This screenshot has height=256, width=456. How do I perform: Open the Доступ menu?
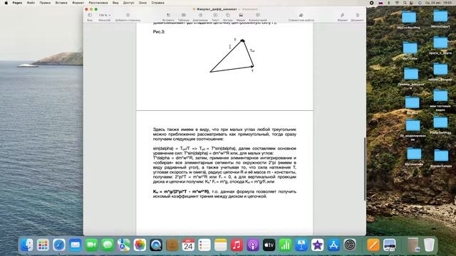pos(128,3)
